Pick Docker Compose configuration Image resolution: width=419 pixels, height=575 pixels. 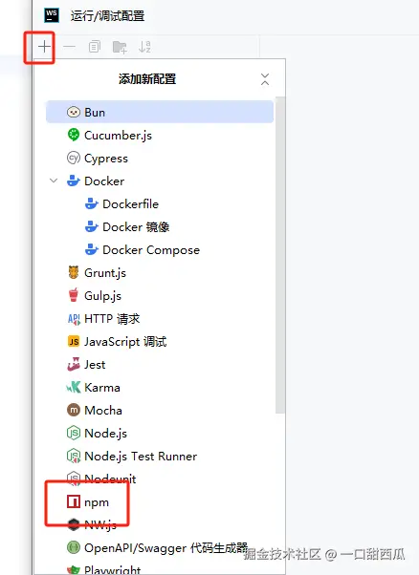pyautogui.click(x=160, y=249)
